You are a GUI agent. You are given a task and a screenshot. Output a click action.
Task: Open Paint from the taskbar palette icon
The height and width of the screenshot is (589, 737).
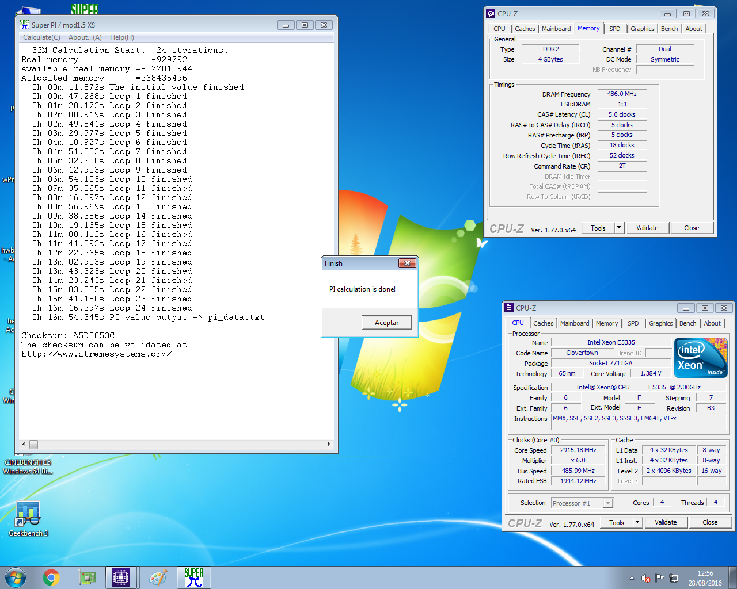158,577
